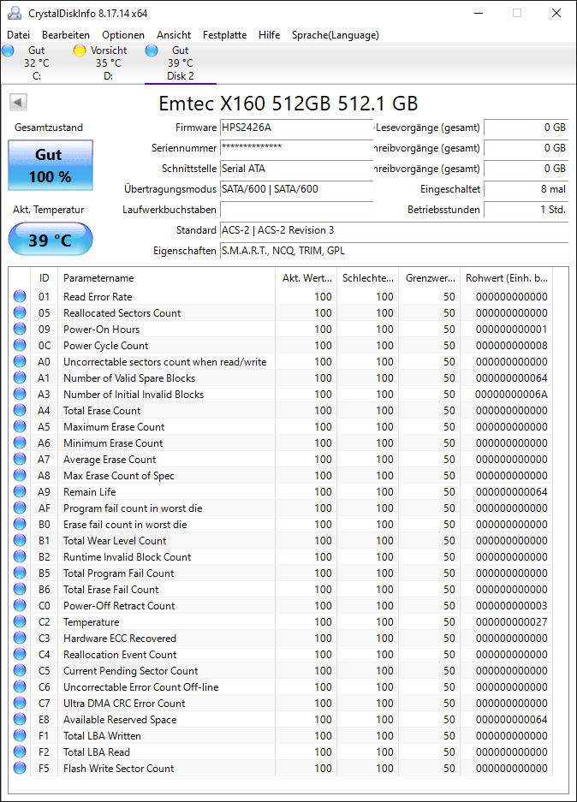The image size is (577, 802).
Task: Click the Grenzwert column header
Action: pos(430,277)
